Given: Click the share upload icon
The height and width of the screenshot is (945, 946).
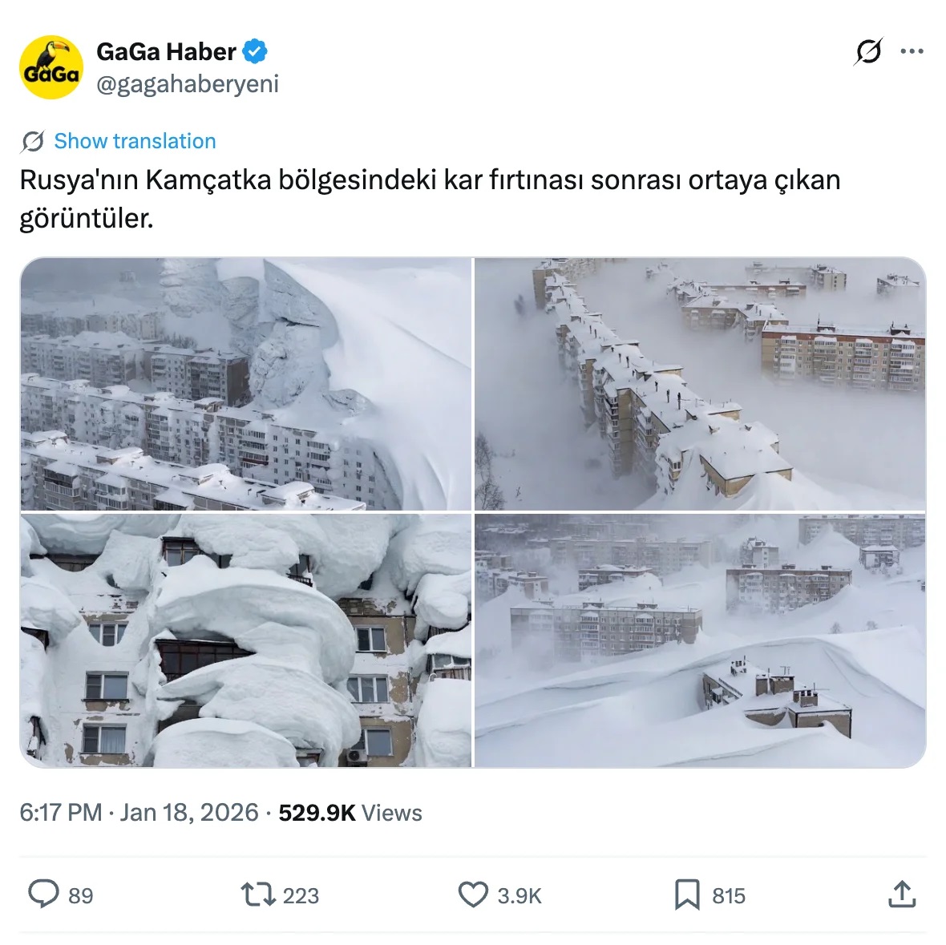Looking at the screenshot, I should (902, 895).
